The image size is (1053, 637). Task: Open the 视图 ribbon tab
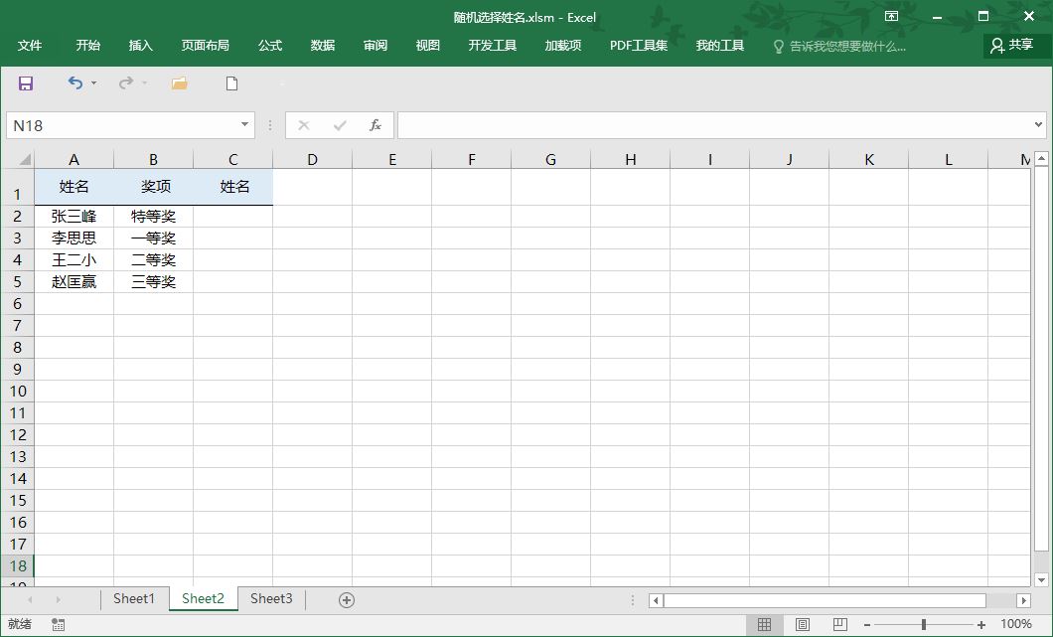tap(428, 46)
